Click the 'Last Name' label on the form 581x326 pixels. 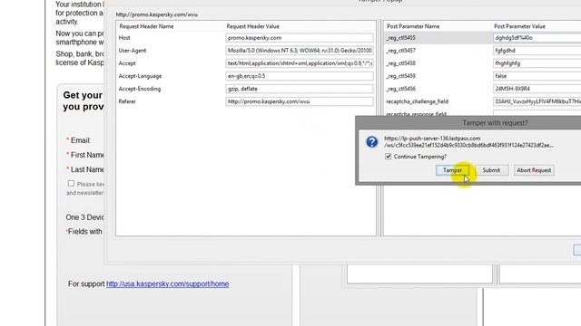tap(87, 169)
